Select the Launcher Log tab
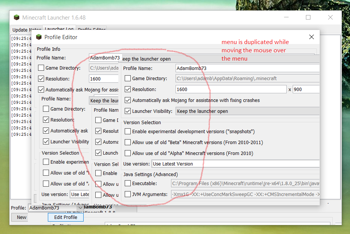 [x=59, y=29]
